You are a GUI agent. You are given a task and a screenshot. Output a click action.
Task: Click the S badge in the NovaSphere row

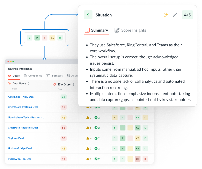pos(115,118)
